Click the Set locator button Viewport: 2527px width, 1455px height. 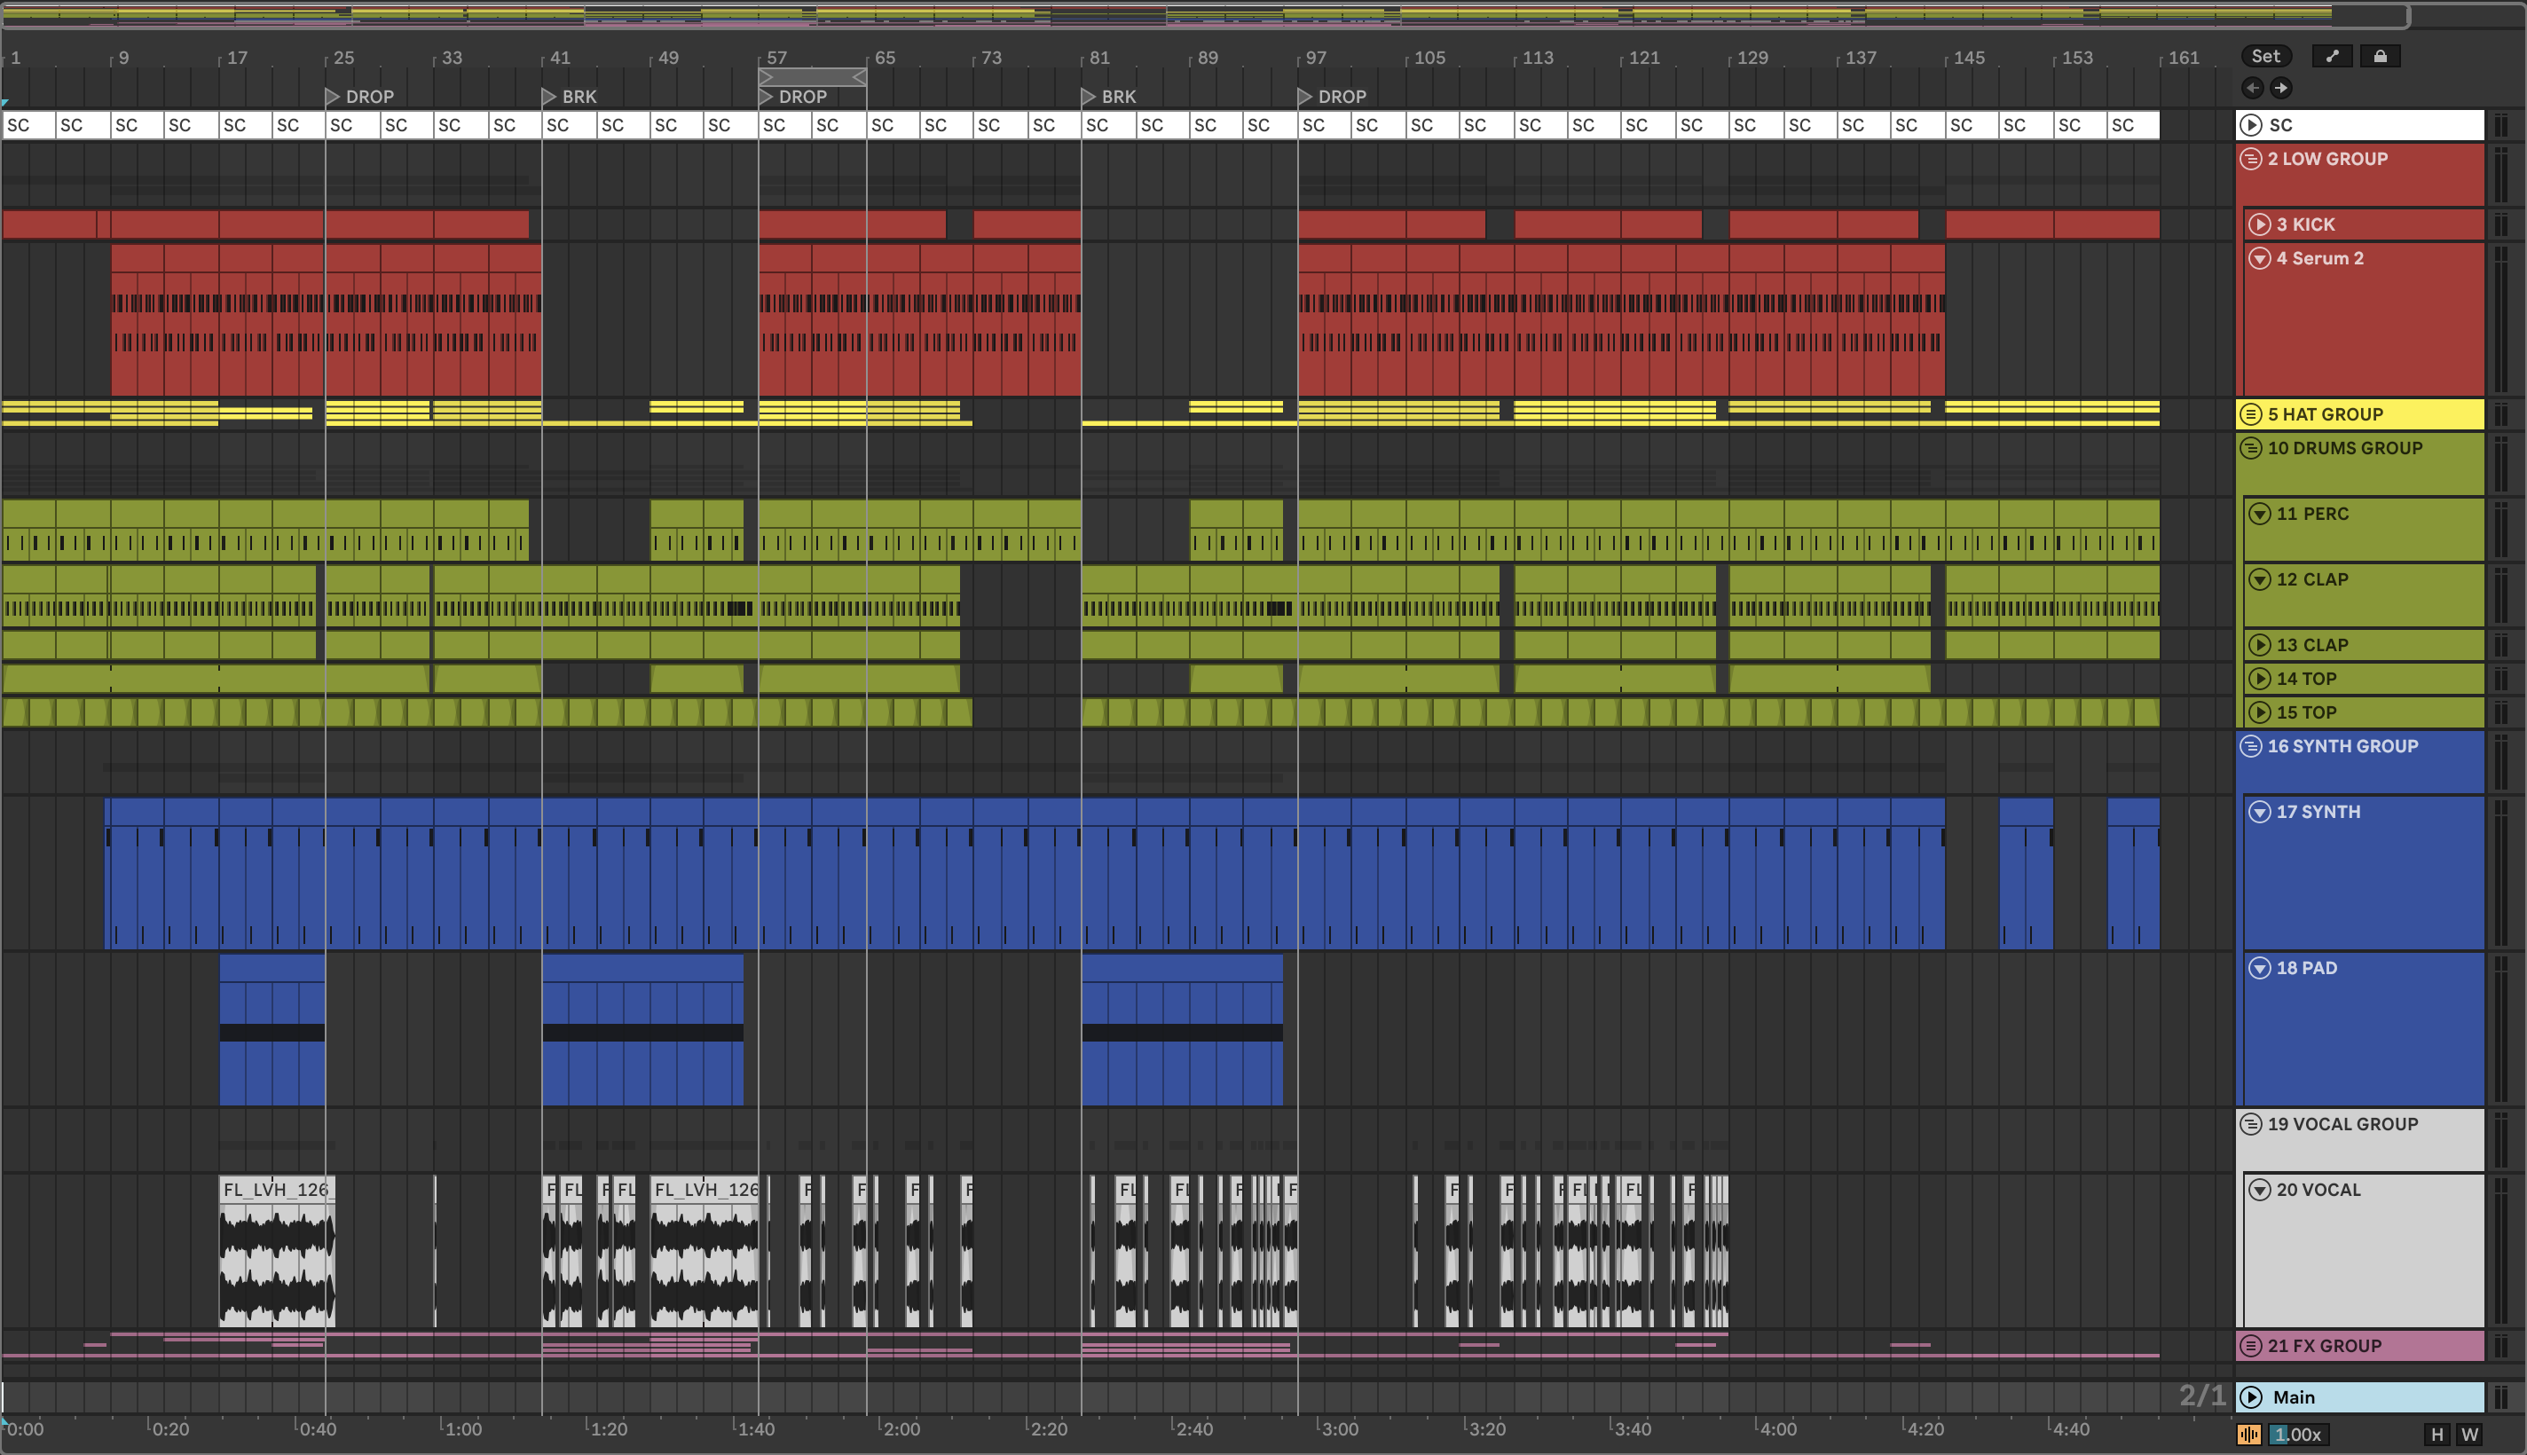[2265, 56]
